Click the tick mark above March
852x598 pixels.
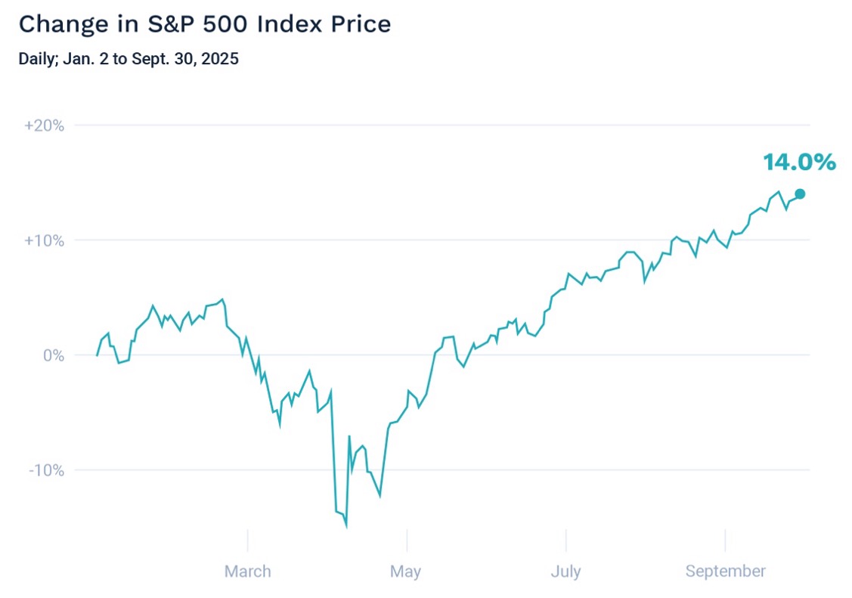tap(248, 541)
